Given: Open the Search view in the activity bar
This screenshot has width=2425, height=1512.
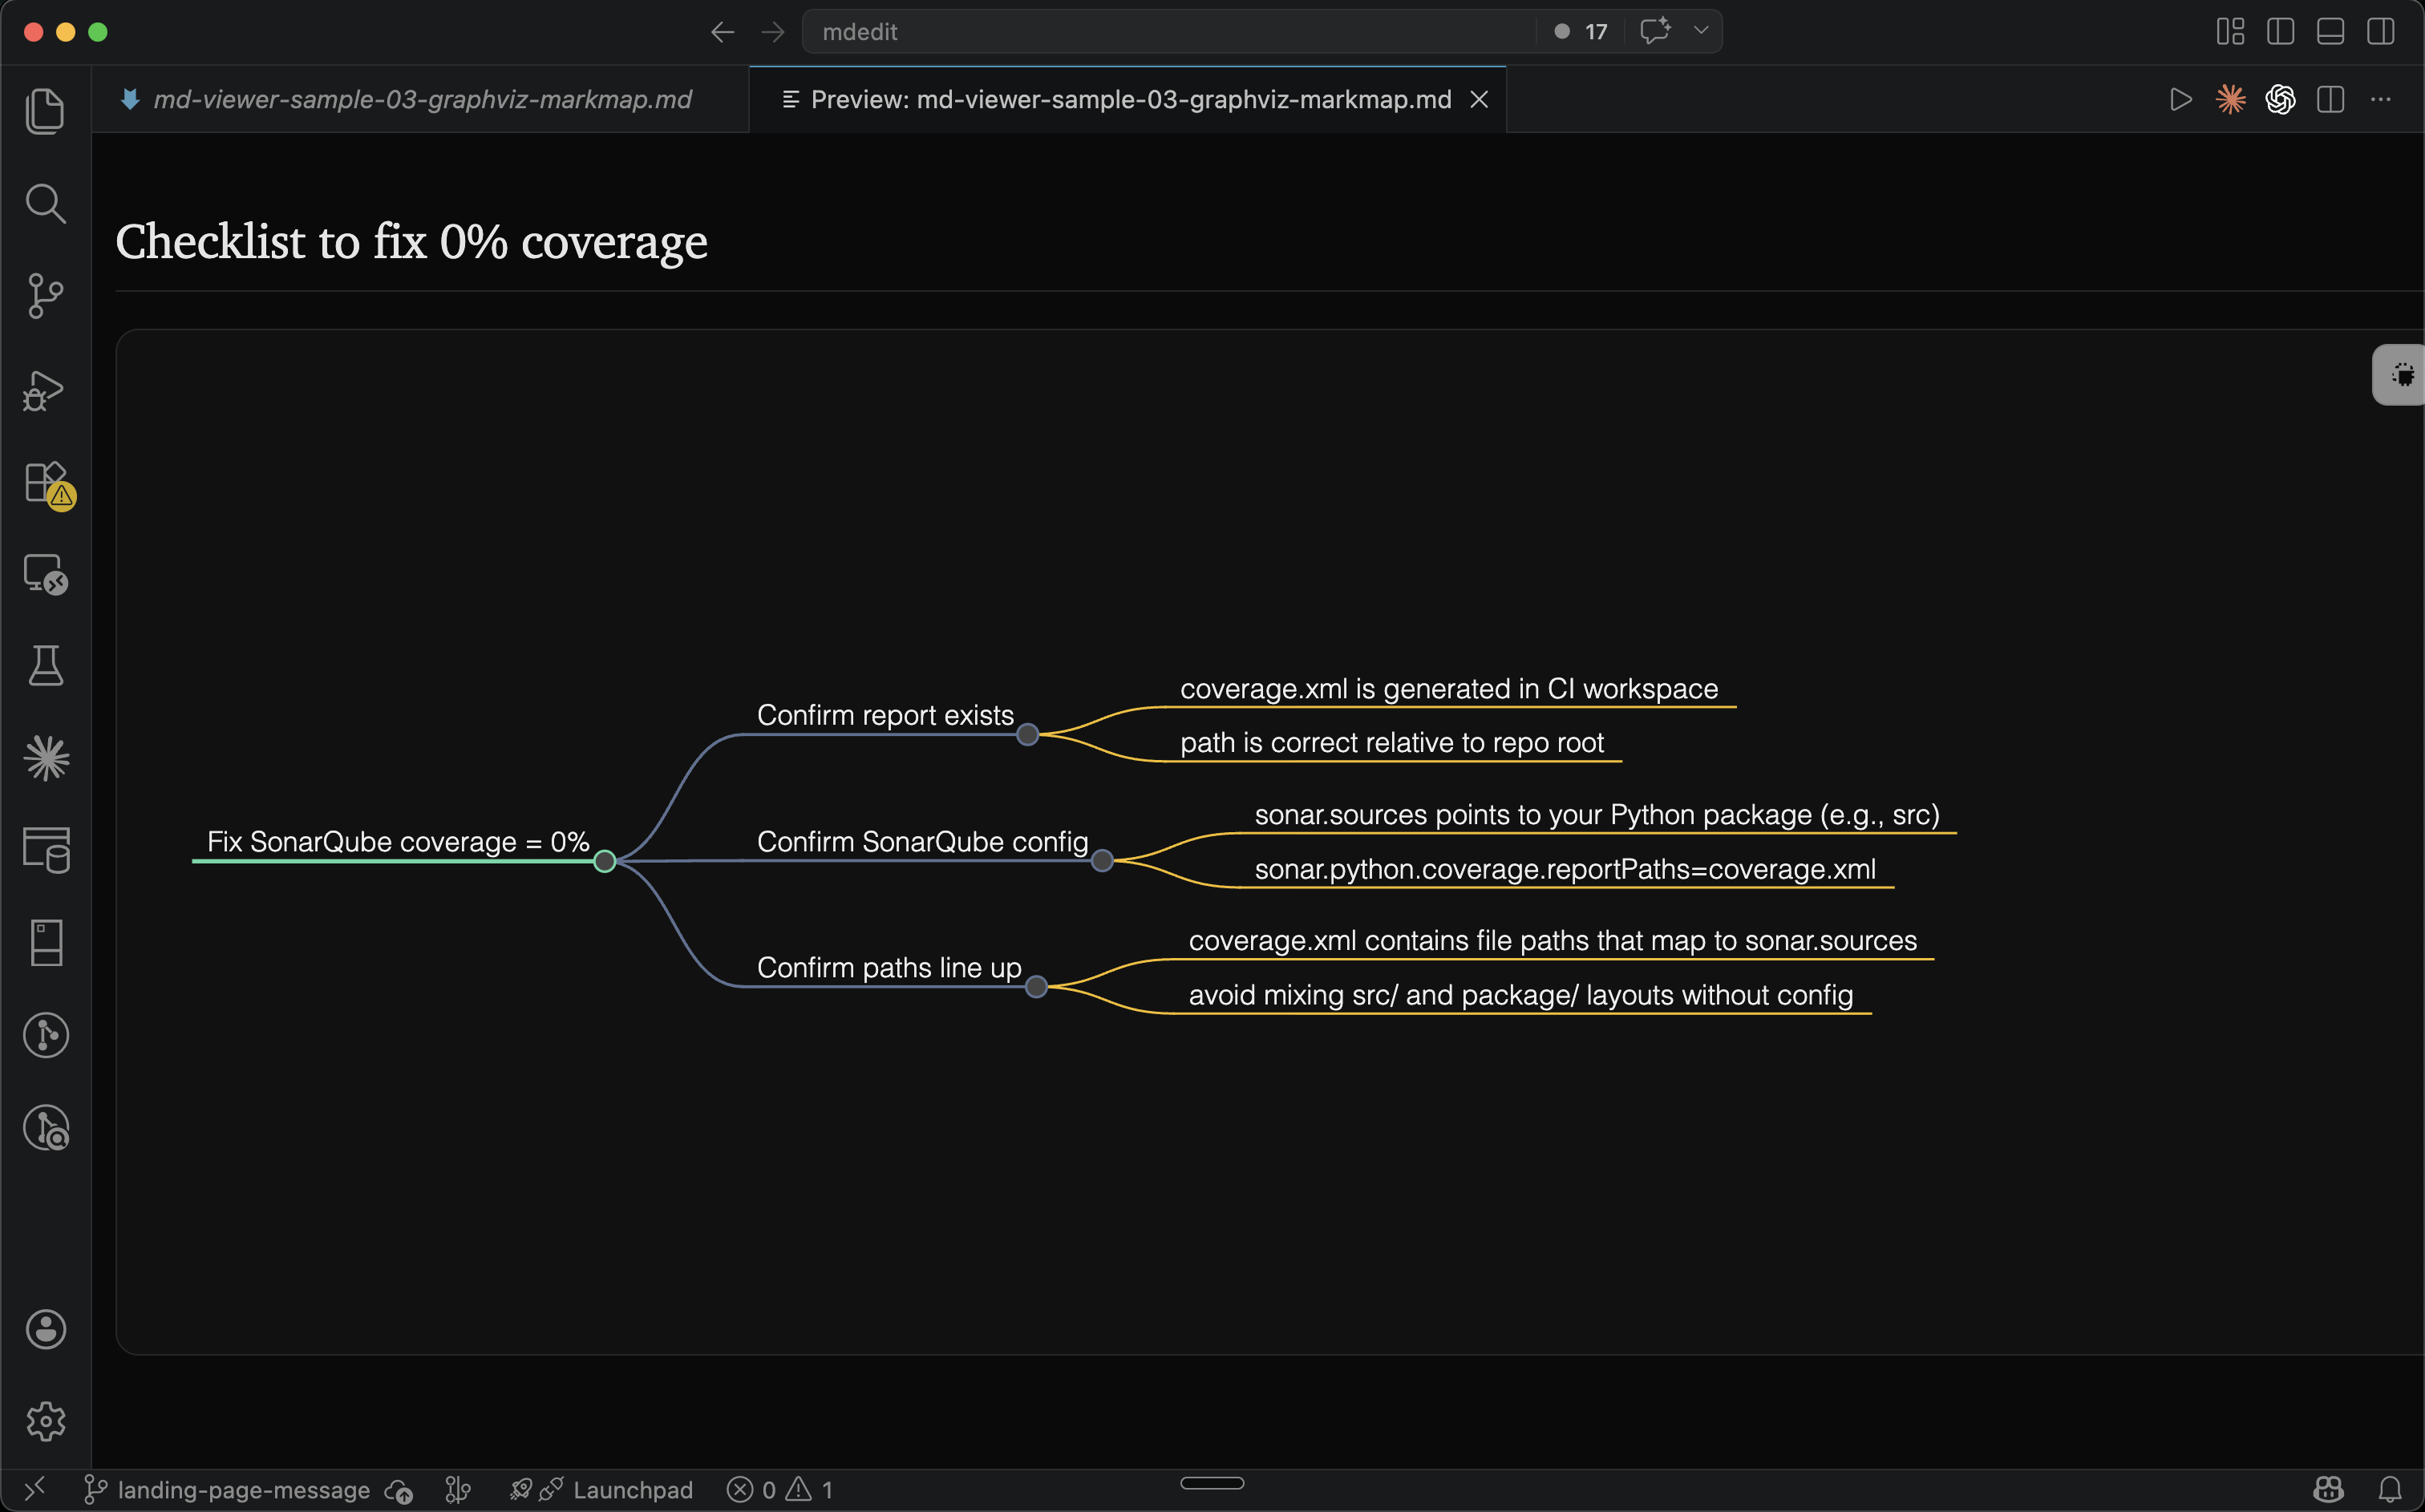Looking at the screenshot, I should 45,203.
